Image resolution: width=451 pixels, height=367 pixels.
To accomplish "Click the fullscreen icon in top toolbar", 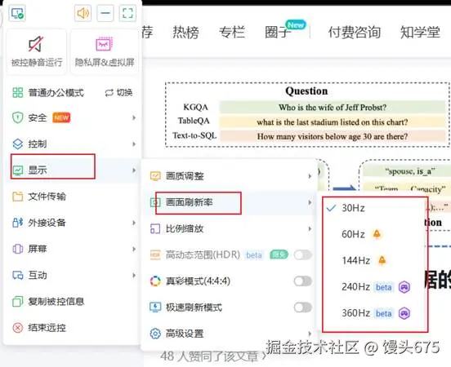I will click(x=127, y=13).
